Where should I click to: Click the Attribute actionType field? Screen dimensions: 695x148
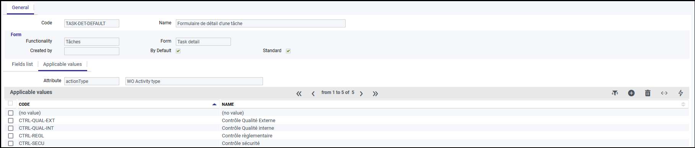pos(92,81)
